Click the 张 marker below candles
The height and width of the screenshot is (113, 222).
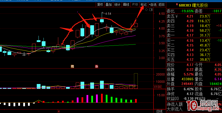click(96, 66)
